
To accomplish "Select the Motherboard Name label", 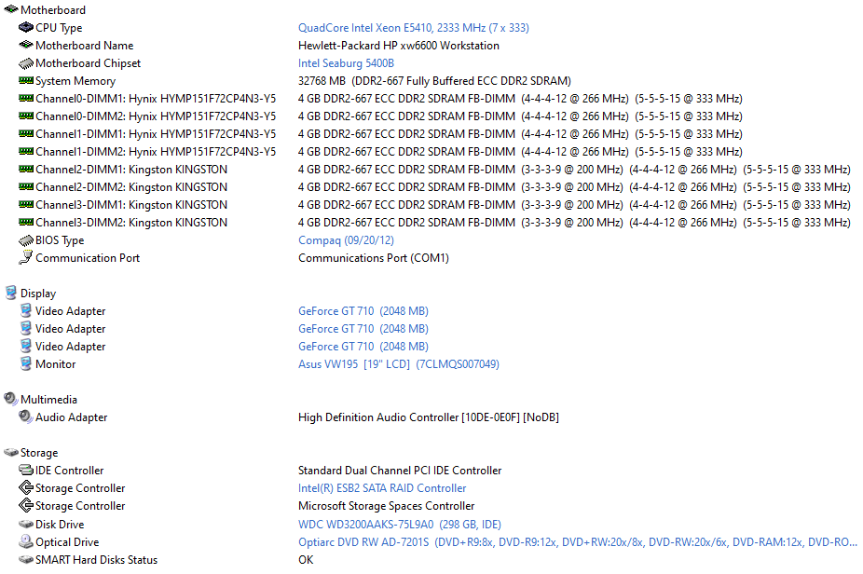I will click(x=84, y=45).
